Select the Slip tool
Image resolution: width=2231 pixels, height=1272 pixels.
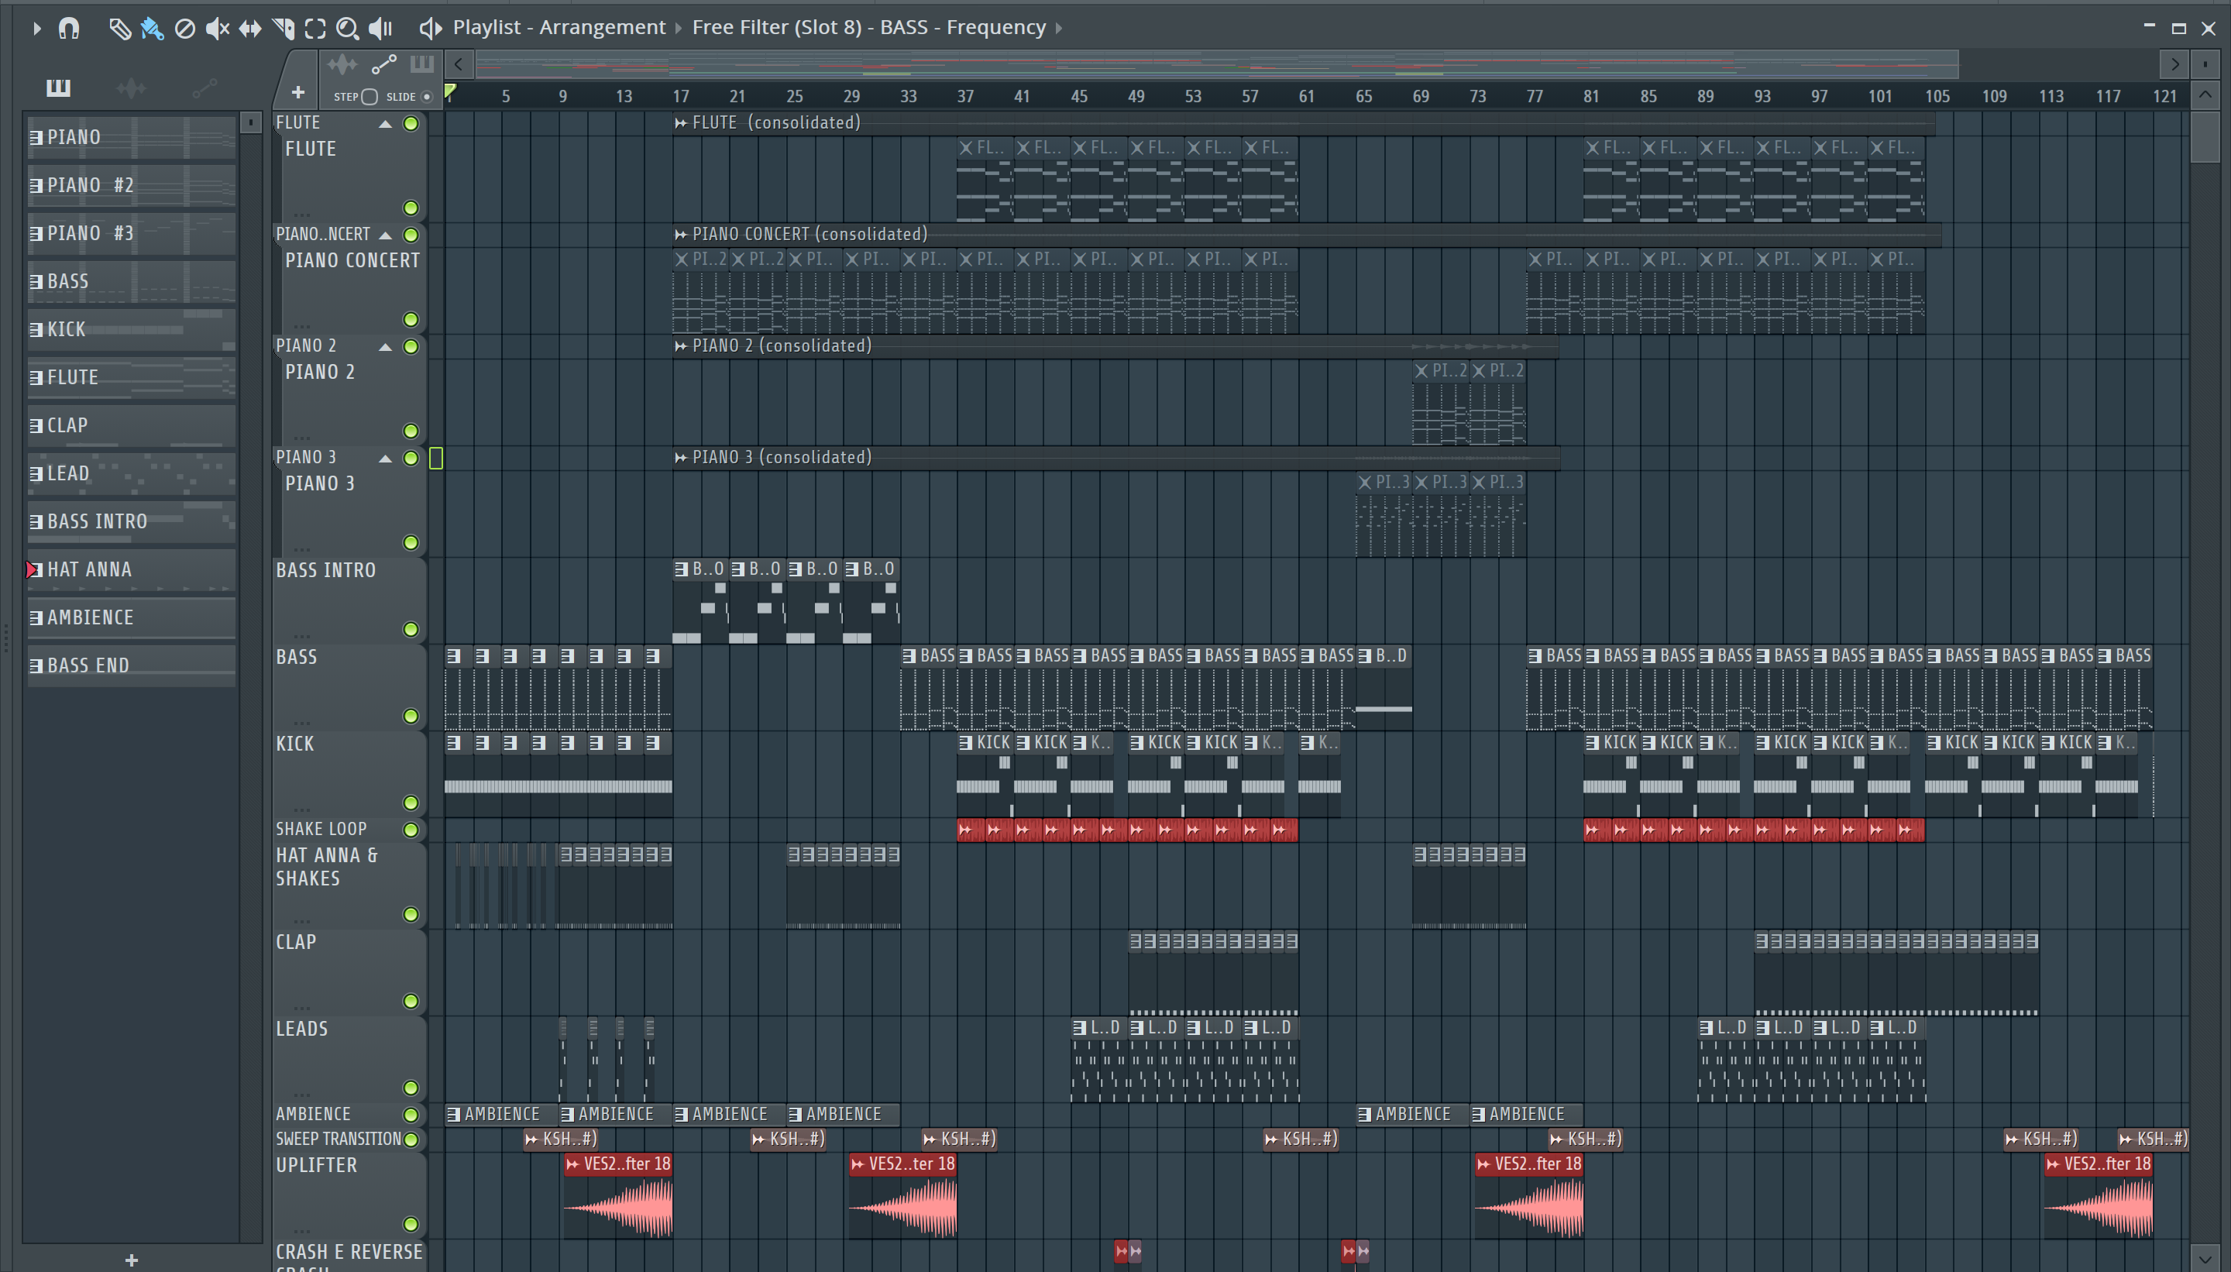click(x=250, y=28)
